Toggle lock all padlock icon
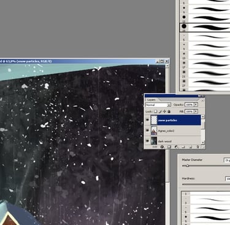The height and width of the screenshot is (225, 230). pyautogui.click(x=169, y=111)
